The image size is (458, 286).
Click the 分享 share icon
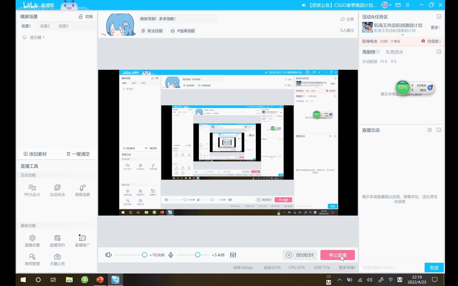click(347, 19)
